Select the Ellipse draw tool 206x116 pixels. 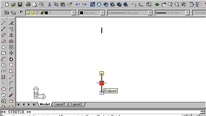pos(4,89)
